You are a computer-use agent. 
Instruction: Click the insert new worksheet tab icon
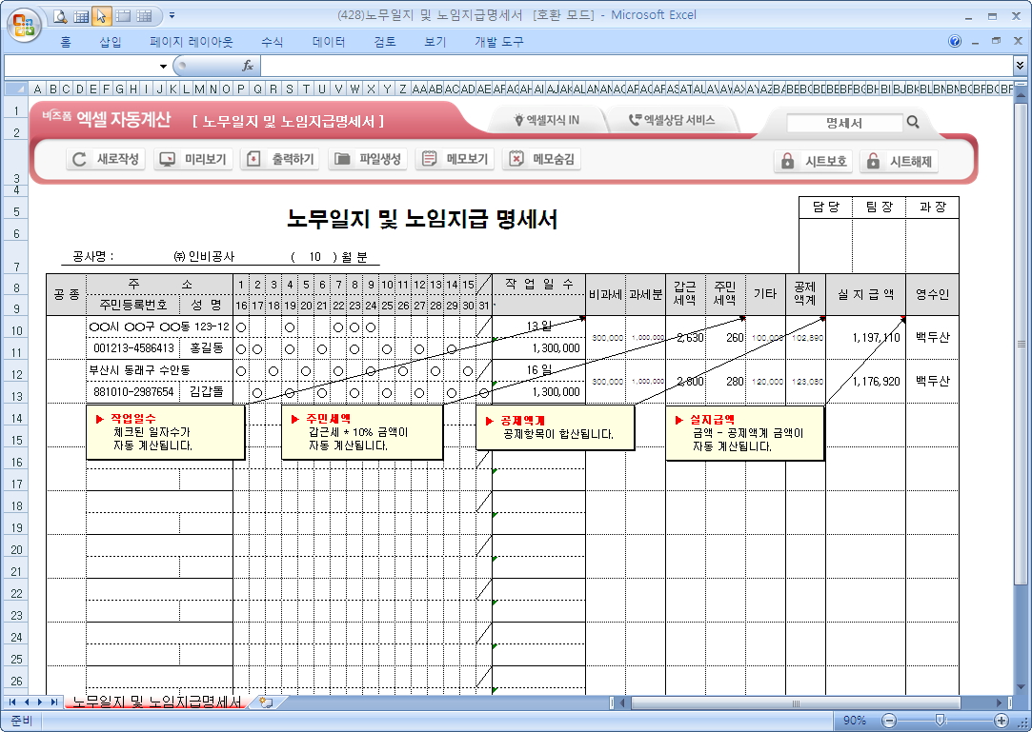coord(266,702)
